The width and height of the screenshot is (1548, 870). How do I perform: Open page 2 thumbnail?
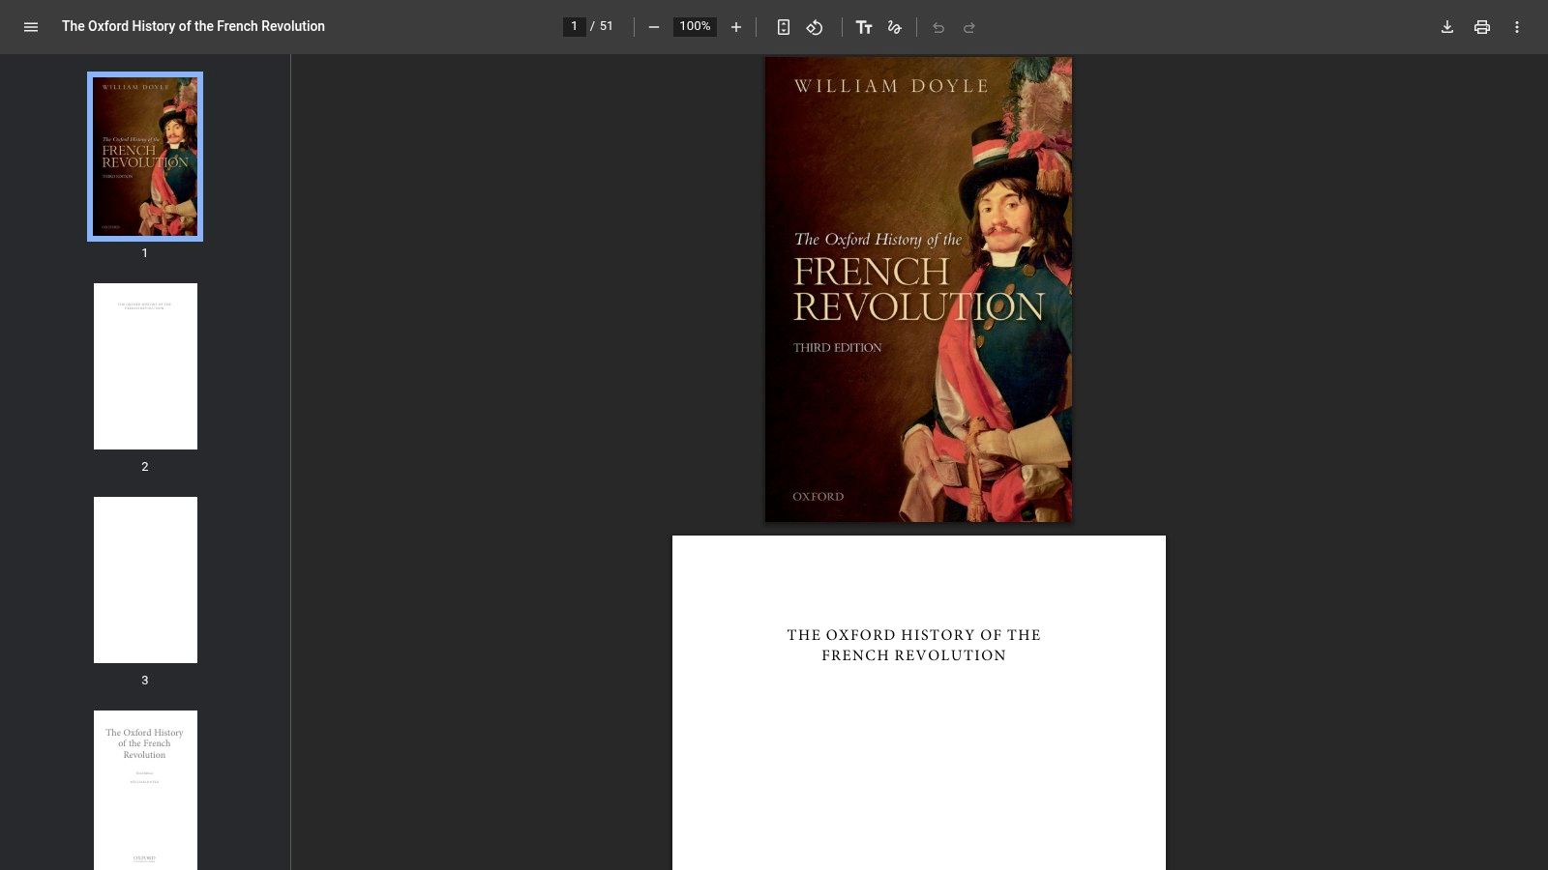coord(145,366)
